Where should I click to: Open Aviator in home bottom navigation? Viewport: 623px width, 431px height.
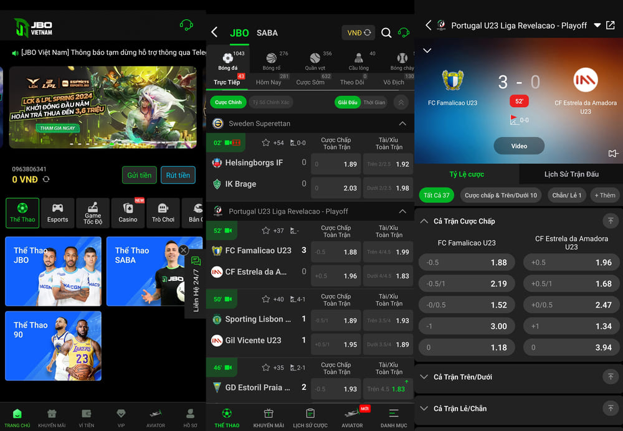coord(155,419)
